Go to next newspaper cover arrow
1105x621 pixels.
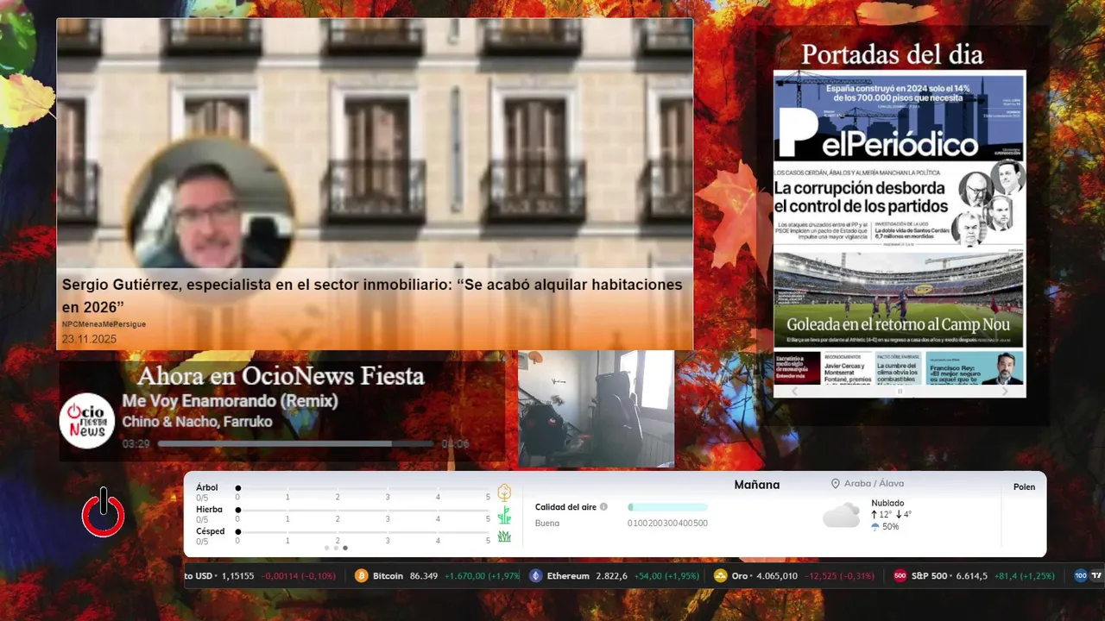pos(1005,391)
